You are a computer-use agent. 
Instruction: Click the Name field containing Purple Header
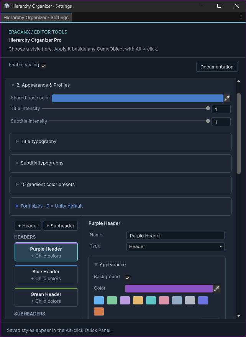[175, 236]
